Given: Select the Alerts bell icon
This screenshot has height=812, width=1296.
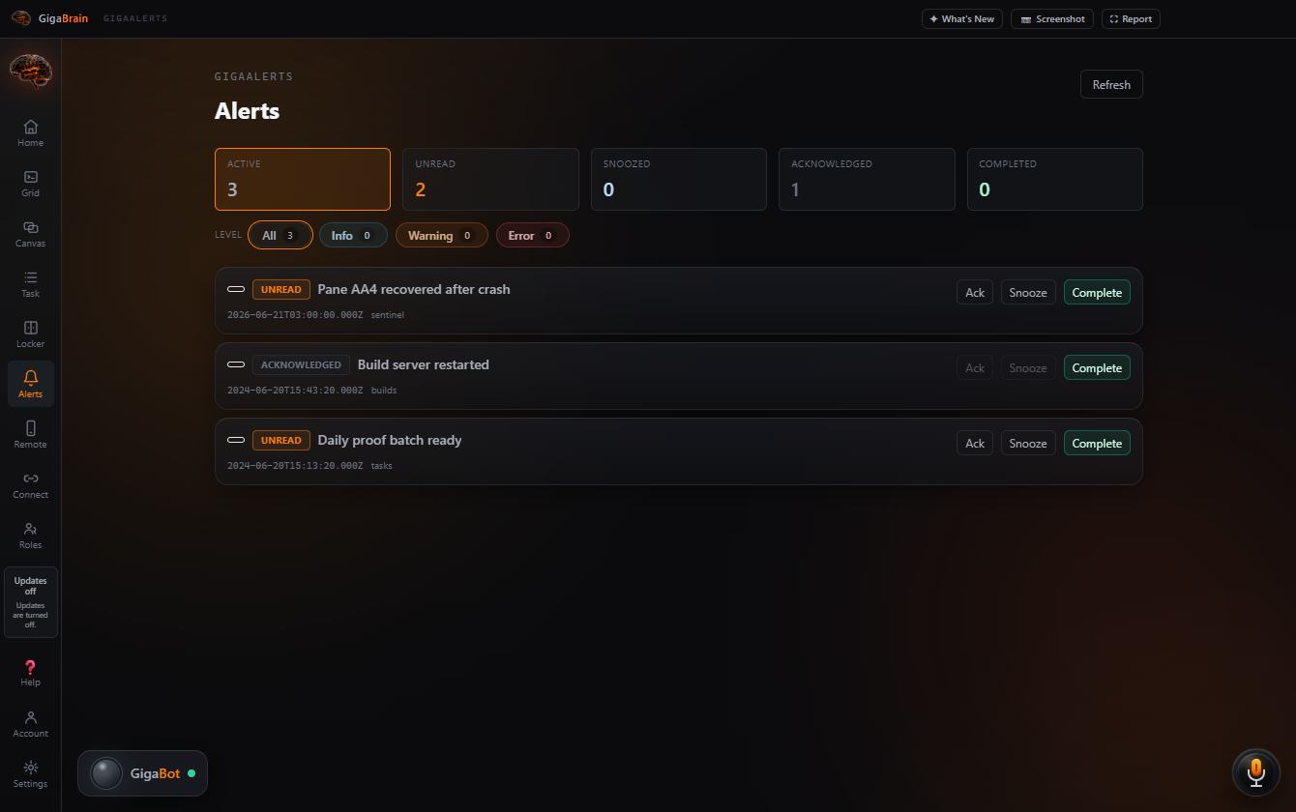Looking at the screenshot, I should tap(30, 385).
